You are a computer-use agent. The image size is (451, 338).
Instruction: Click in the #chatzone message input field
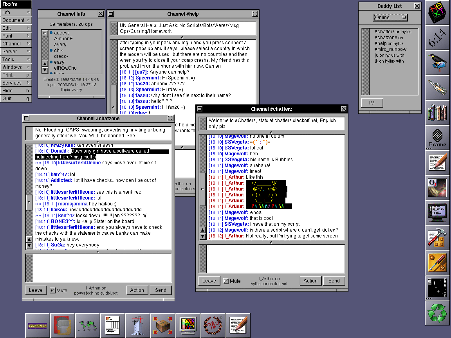click(102, 268)
